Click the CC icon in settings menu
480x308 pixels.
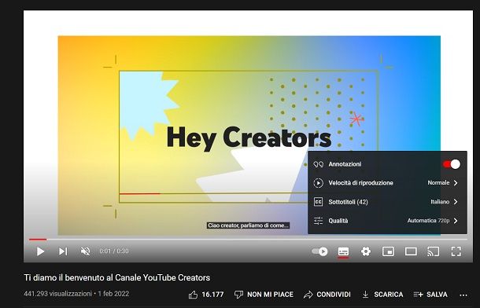coord(319,202)
